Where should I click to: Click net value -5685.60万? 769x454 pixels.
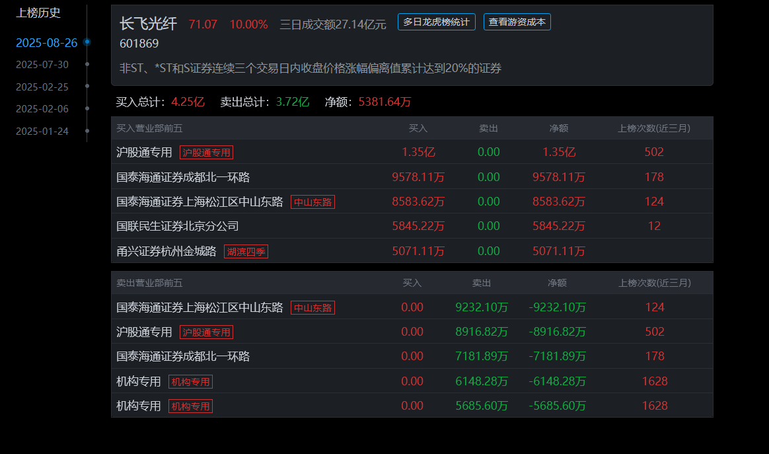click(x=557, y=406)
